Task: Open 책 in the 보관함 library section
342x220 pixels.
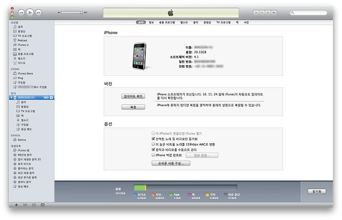Action: (x=17, y=49)
